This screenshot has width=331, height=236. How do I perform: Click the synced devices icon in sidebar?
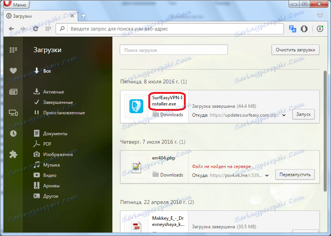point(13,112)
